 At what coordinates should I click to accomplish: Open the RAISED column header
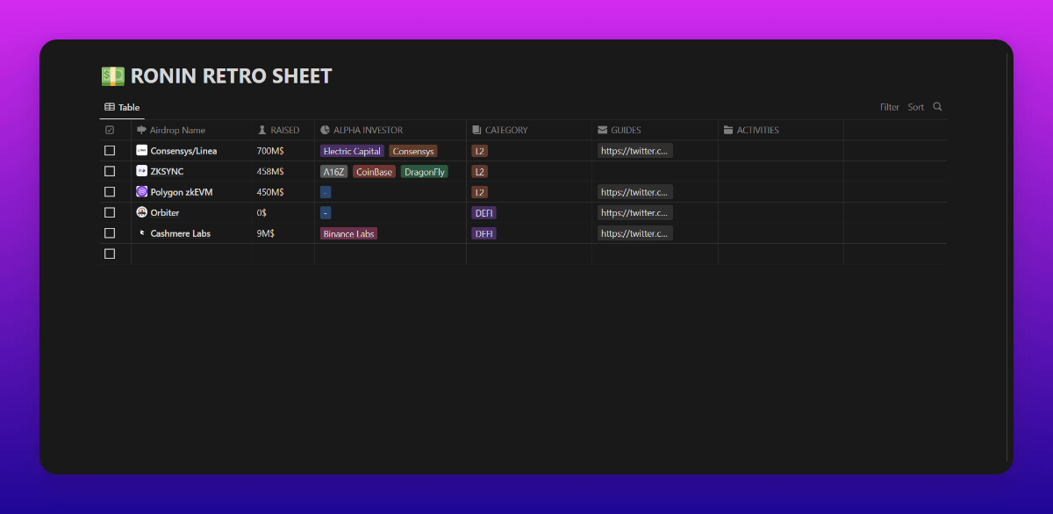pos(283,130)
